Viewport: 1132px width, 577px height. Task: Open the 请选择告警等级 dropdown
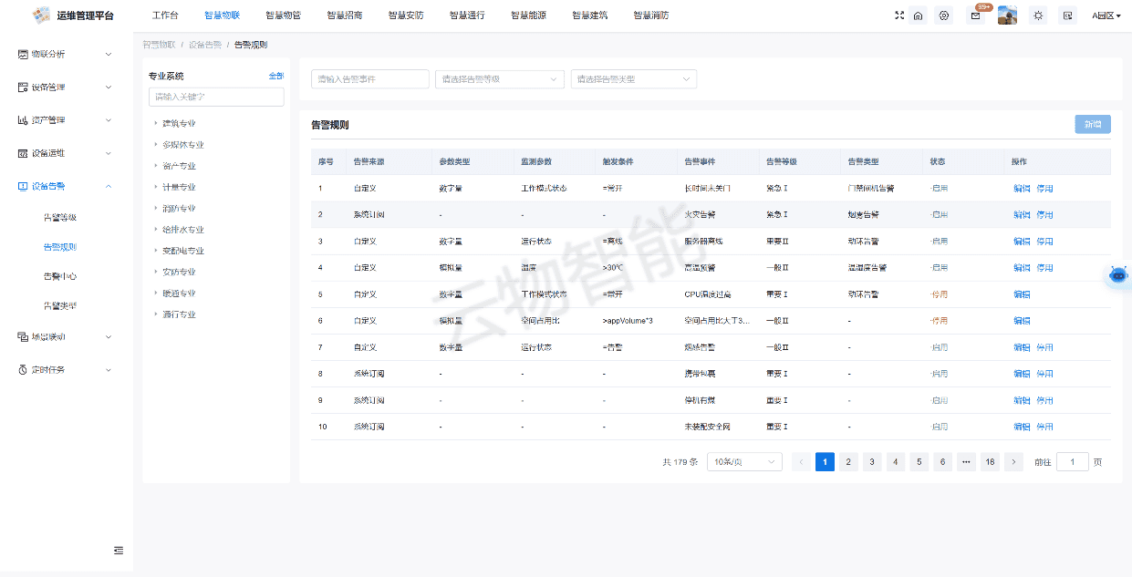pos(500,79)
